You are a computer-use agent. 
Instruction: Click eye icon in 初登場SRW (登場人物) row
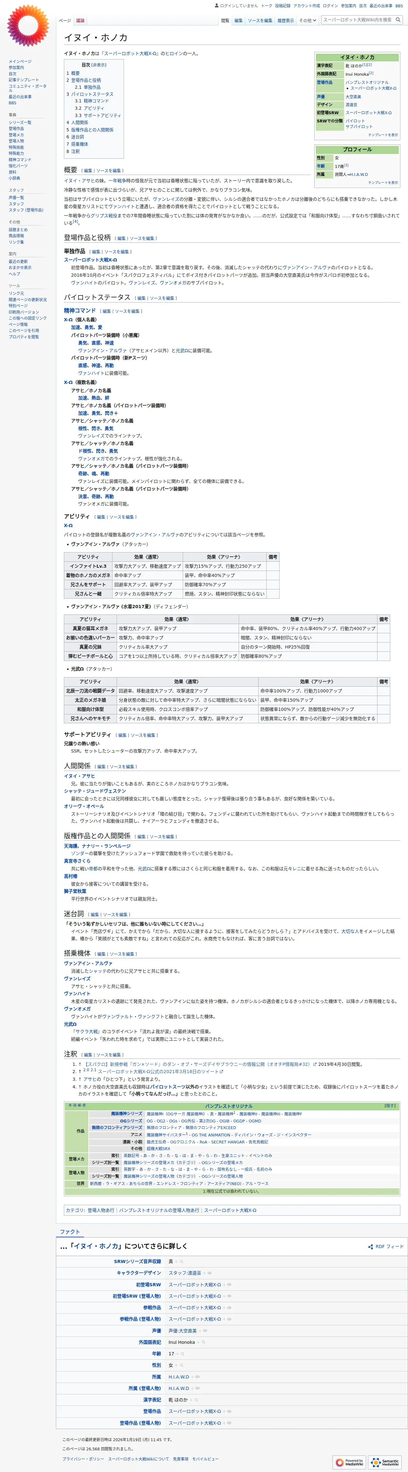pos(229,1296)
